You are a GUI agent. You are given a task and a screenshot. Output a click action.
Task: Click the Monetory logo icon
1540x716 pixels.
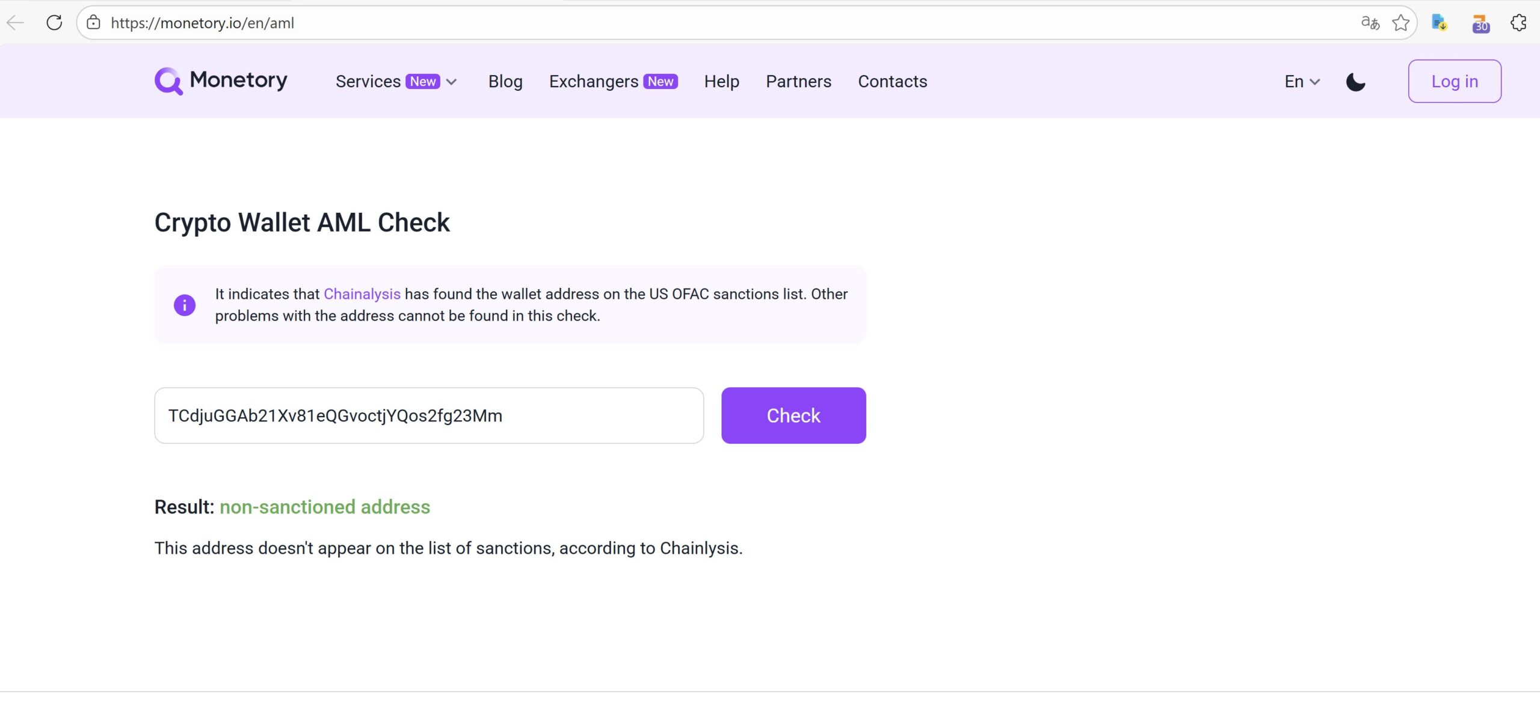point(168,81)
